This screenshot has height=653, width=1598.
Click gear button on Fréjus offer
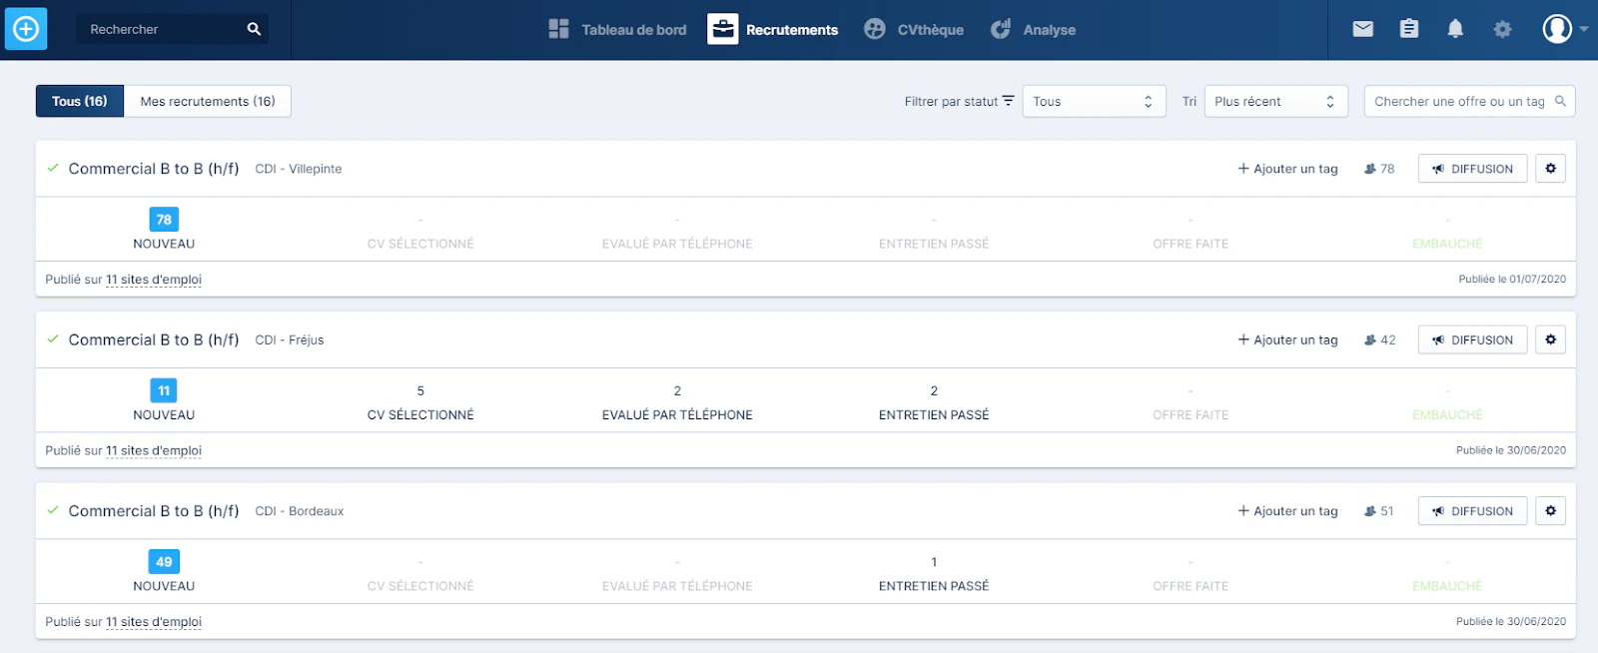1550,339
